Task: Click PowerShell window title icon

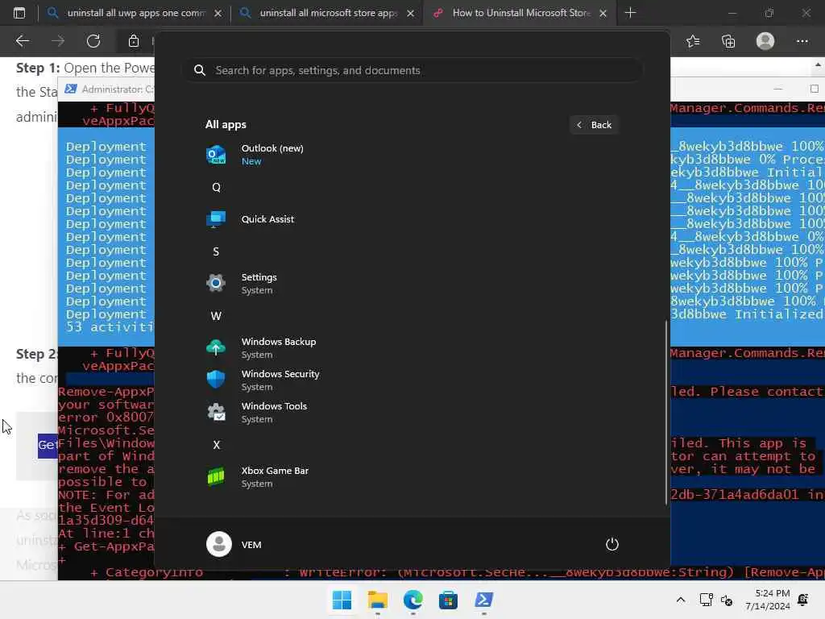Action: tap(71, 89)
